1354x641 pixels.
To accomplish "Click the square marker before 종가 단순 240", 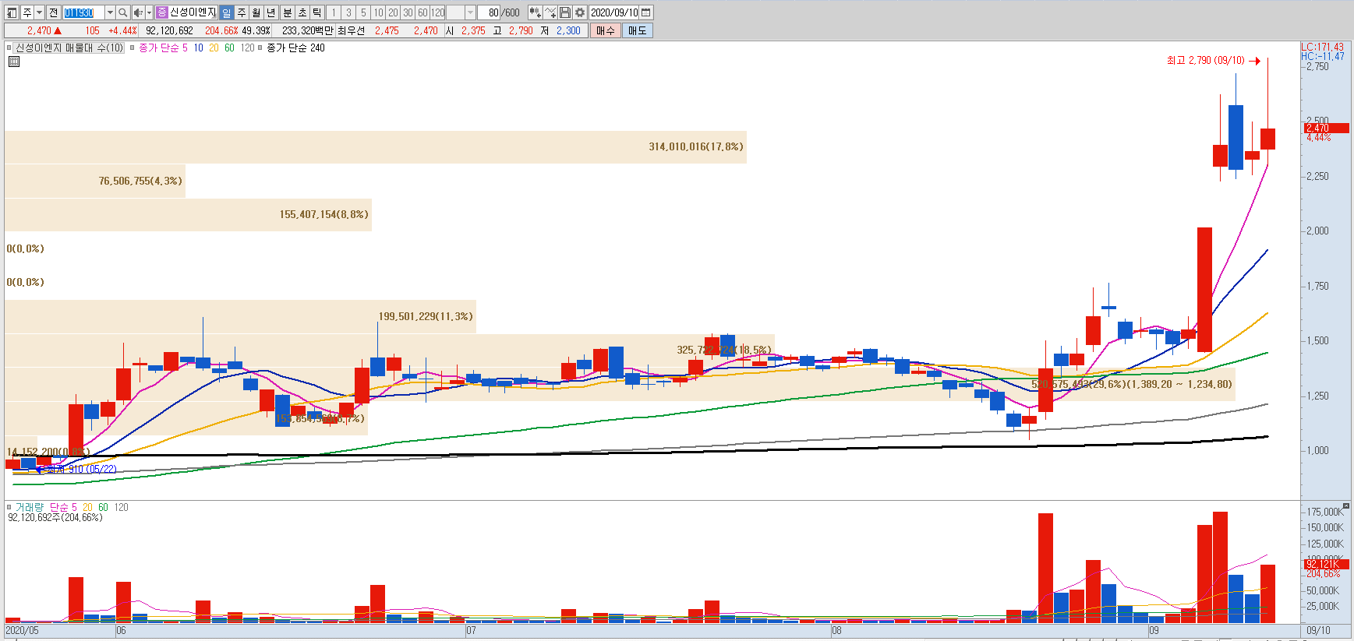I will tap(260, 48).
